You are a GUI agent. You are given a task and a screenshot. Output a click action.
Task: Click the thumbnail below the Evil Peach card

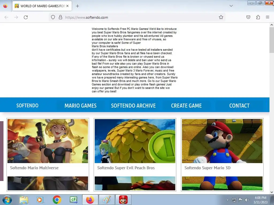(x=135, y=183)
